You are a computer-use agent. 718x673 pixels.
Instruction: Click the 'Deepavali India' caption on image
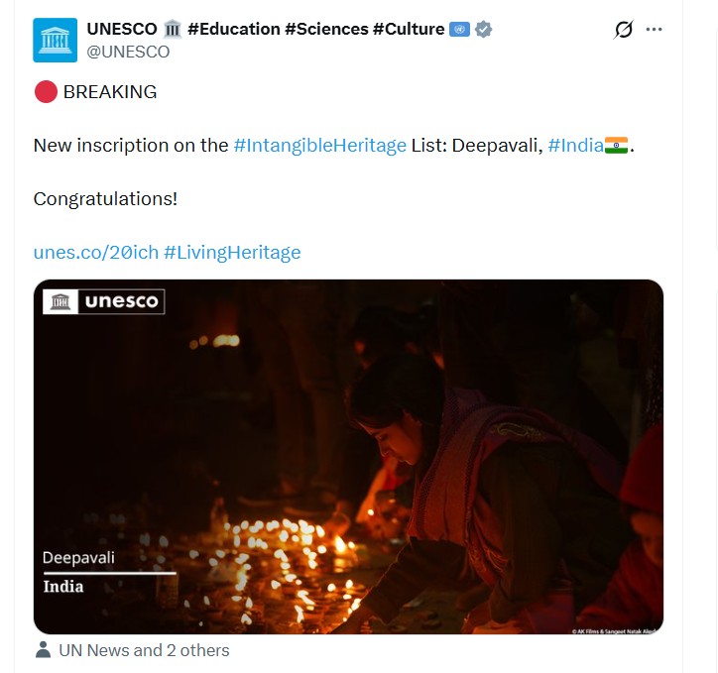[x=77, y=572]
